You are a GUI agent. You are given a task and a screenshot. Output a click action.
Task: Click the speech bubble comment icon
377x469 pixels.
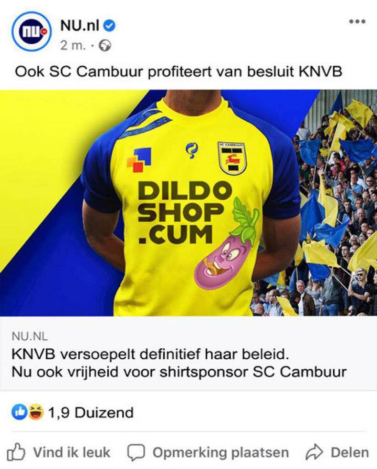coord(136,453)
